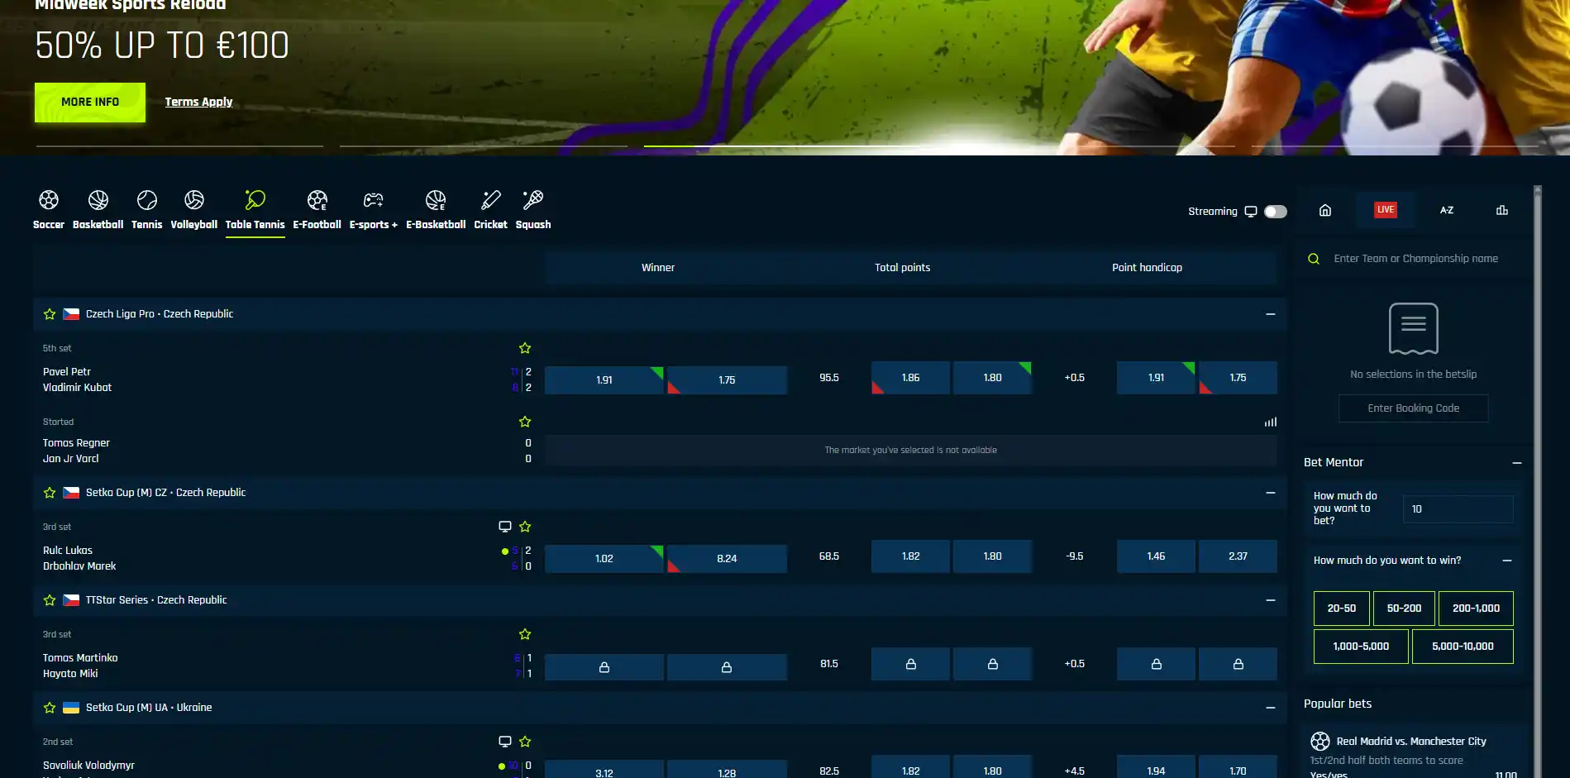Open the Squash sport category
Viewport: 1570px width, 778px height.
pos(533,209)
